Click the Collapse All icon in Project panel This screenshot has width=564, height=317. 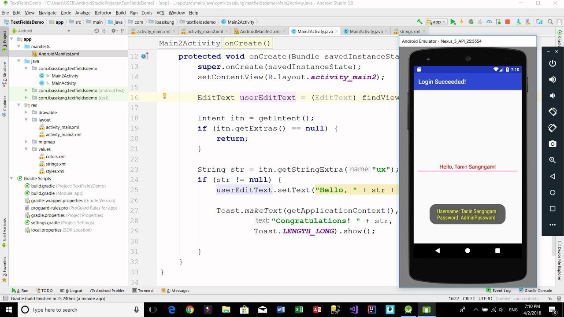coord(104,31)
